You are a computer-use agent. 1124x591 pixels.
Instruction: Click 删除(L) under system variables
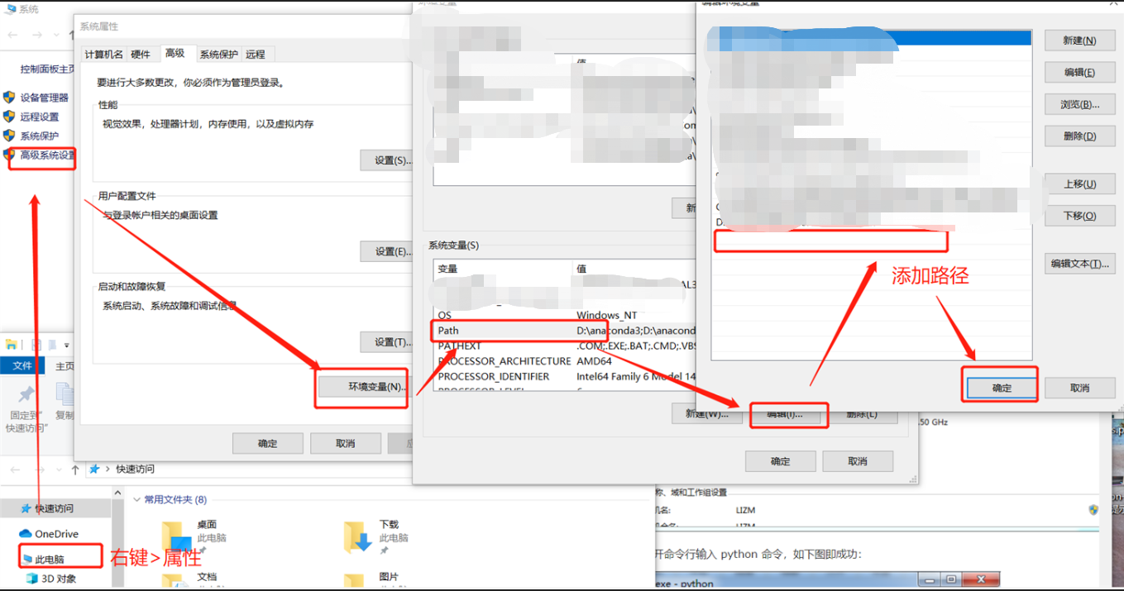click(862, 414)
